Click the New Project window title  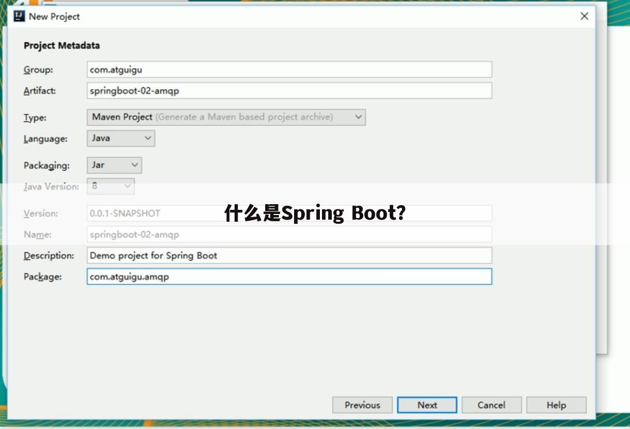[x=54, y=17]
